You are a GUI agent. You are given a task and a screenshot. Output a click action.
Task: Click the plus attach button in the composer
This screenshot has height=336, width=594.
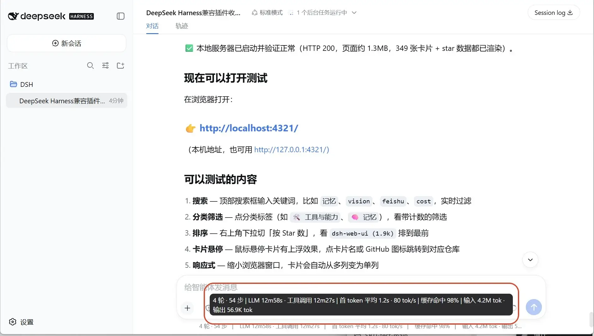pos(187,308)
